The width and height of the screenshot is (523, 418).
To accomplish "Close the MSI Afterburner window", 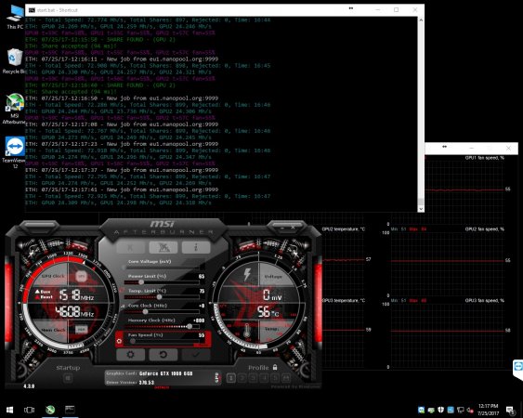I will click(293, 228).
